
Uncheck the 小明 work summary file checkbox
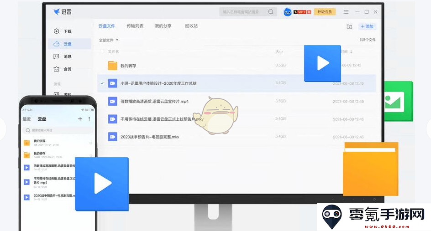click(102, 83)
